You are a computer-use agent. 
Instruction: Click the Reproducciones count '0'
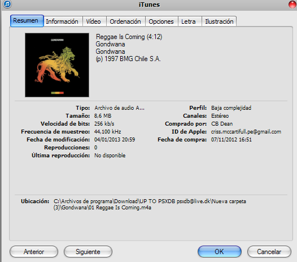pos(95,148)
